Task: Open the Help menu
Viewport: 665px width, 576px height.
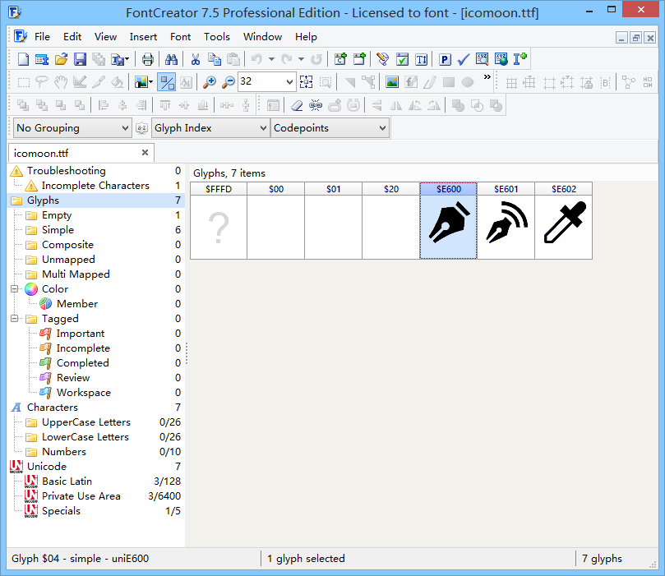Action: pyautogui.click(x=306, y=37)
